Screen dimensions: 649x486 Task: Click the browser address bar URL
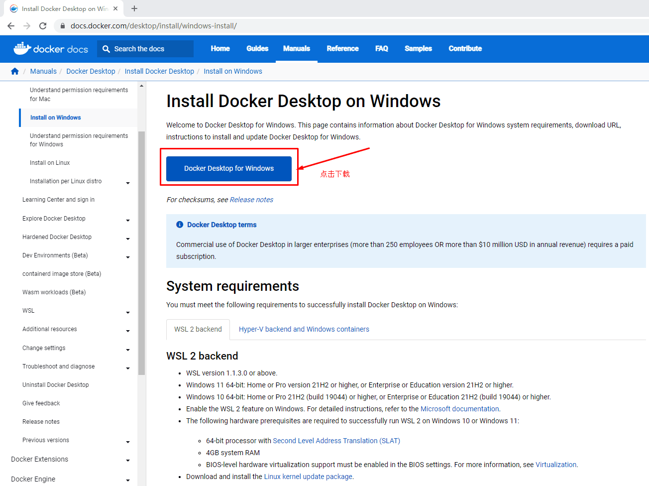pyautogui.click(x=154, y=26)
